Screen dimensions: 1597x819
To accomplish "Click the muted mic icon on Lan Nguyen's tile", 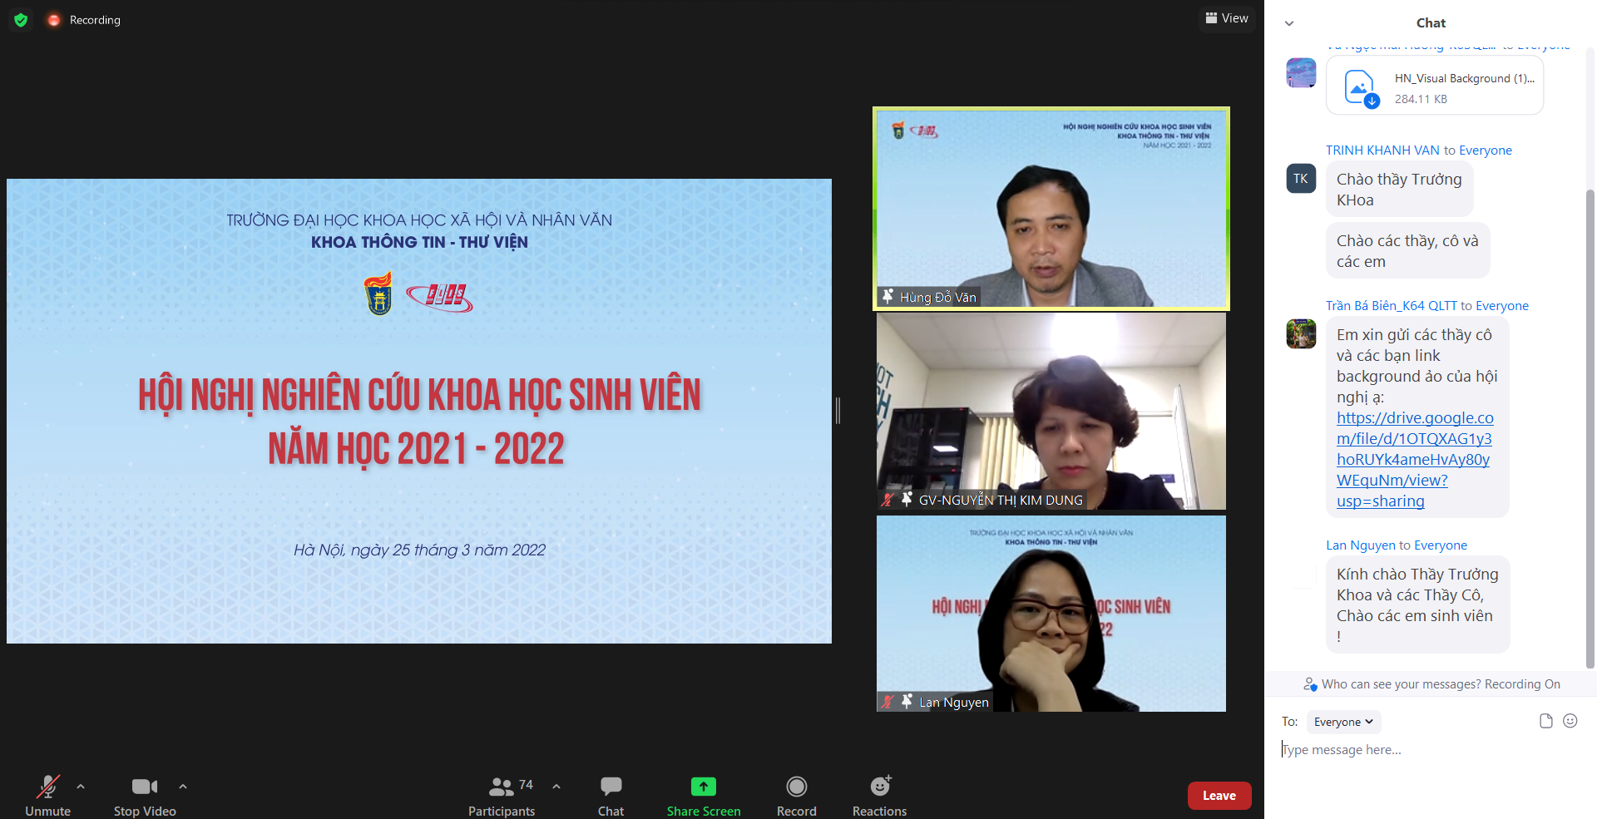I will [x=888, y=702].
